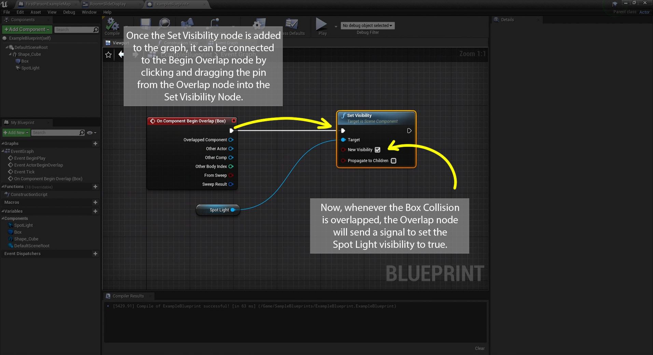
Task: Click the Compile toolbar button
Action: point(112,27)
